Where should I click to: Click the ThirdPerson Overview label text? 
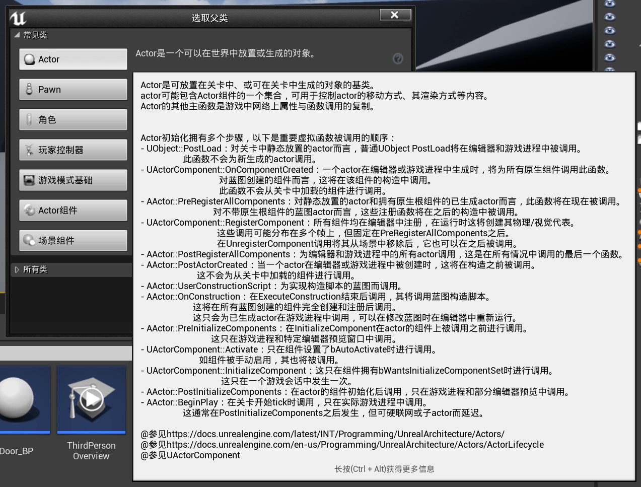91,451
